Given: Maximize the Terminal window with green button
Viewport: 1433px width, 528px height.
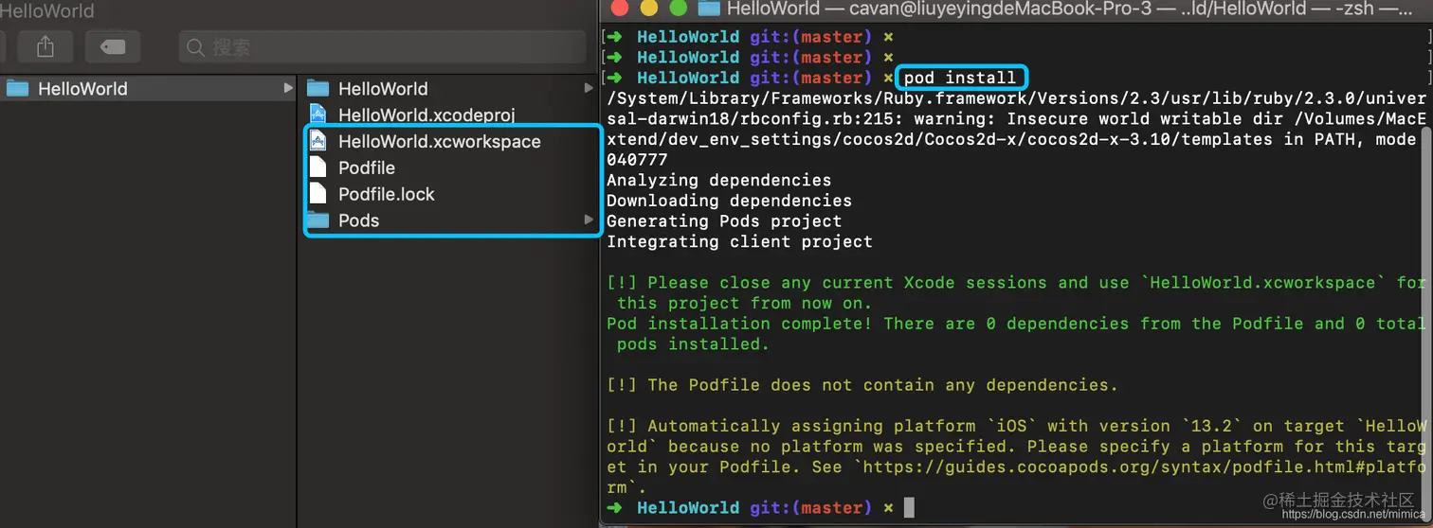Looking at the screenshot, I should (678, 9).
